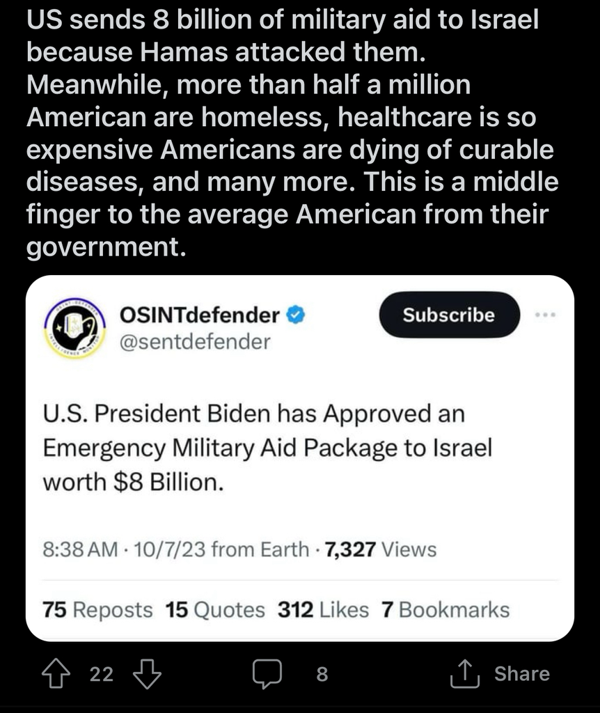Open the post title text

(x=292, y=133)
